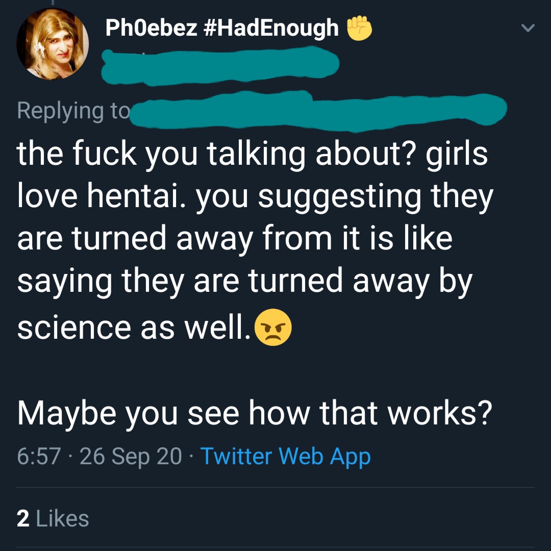Click the #HadEnough text in display name
This screenshot has height=551, width=551.
(271, 28)
